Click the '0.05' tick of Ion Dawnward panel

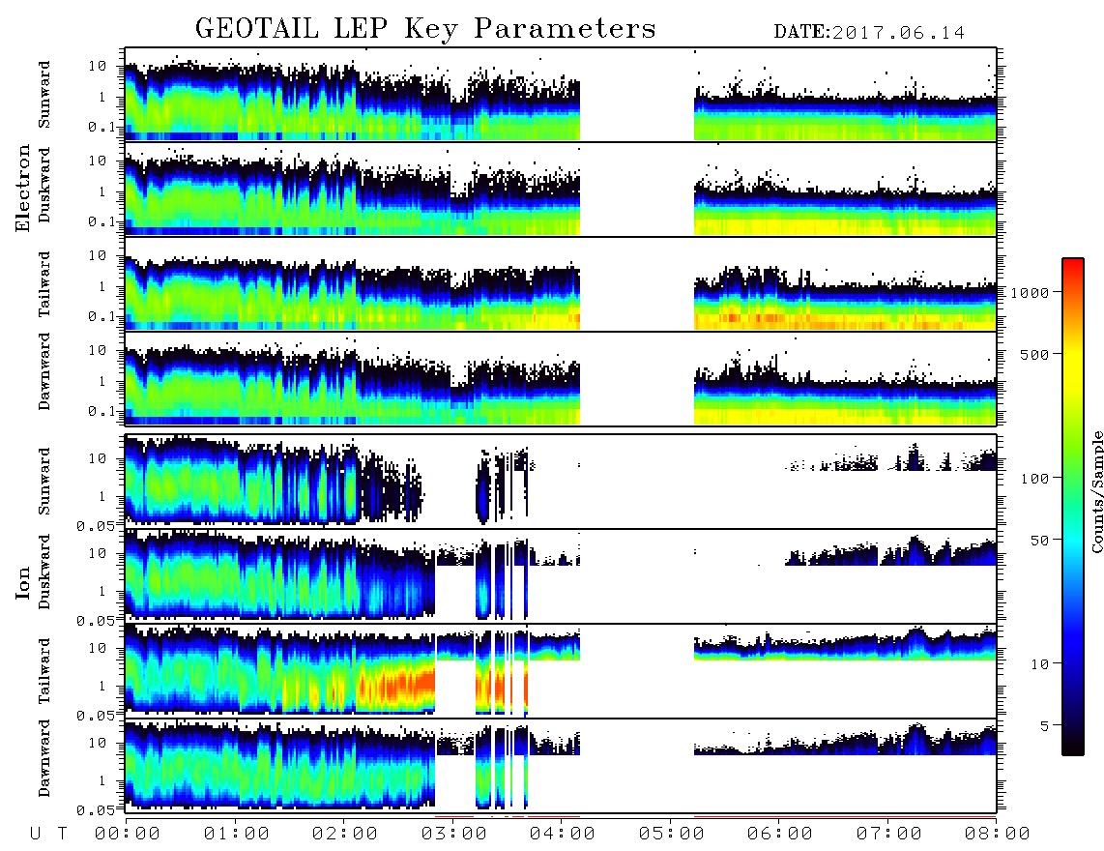(95, 810)
